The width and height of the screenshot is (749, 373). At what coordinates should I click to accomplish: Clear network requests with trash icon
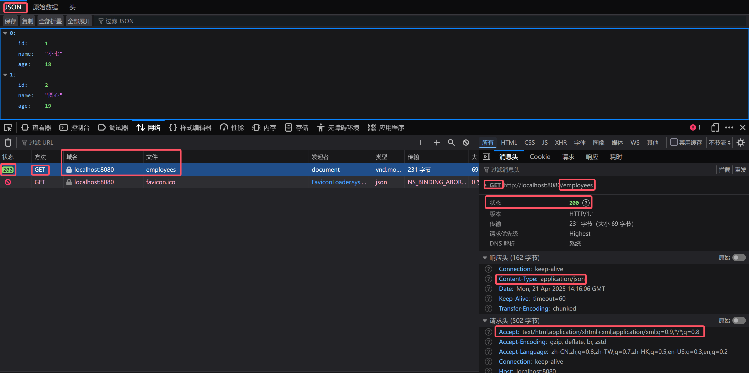coord(8,142)
